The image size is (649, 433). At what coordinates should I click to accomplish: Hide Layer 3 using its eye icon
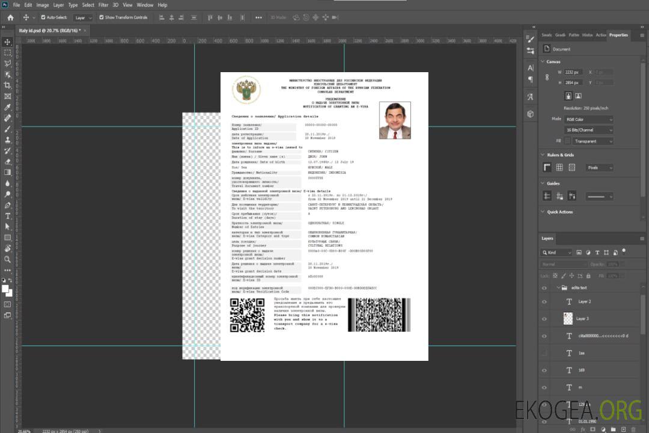(x=544, y=319)
